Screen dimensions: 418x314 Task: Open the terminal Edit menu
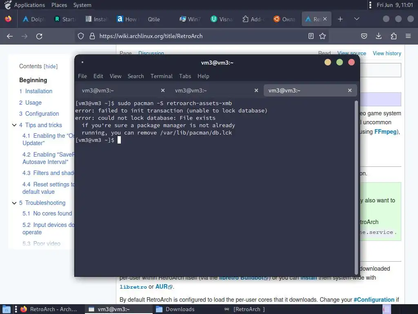[x=98, y=76]
